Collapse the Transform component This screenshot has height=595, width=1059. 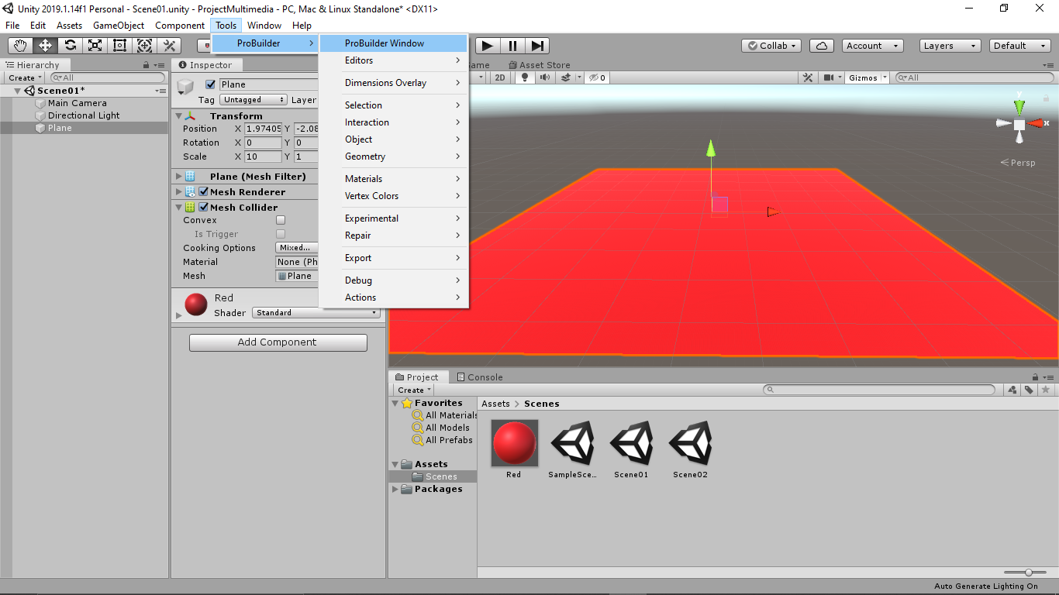point(178,116)
